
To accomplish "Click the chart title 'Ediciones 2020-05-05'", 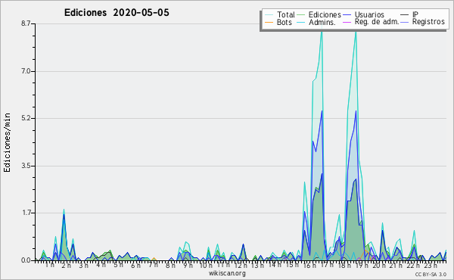I will tap(117, 13).
